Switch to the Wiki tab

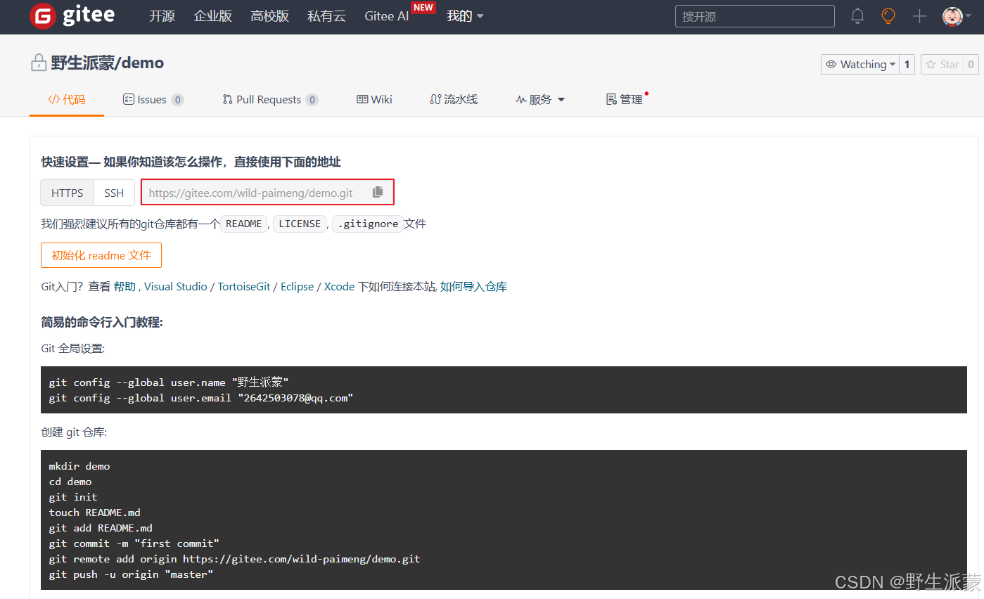click(374, 100)
